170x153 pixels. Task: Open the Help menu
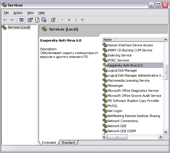pos(42,13)
